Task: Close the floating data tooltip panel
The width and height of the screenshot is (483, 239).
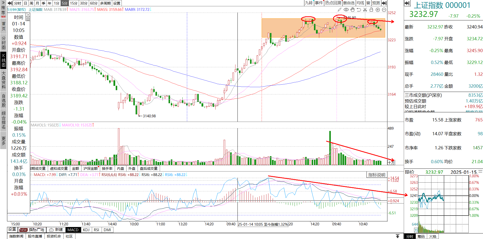Action: pos(28,15)
